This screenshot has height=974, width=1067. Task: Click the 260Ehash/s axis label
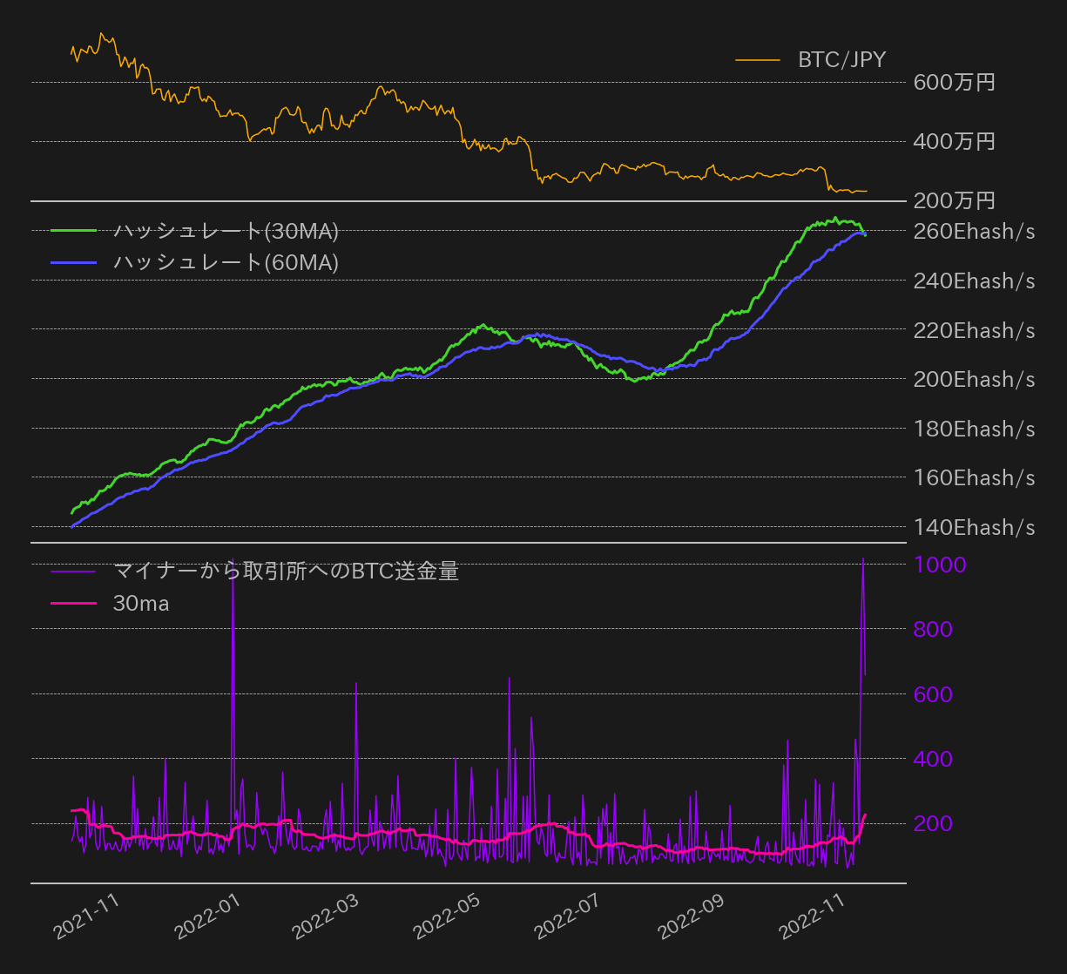tap(974, 232)
